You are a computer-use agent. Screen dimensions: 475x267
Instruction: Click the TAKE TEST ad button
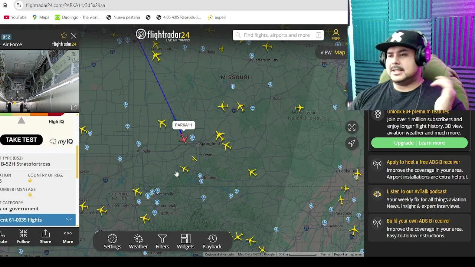[x=21, y=140]
